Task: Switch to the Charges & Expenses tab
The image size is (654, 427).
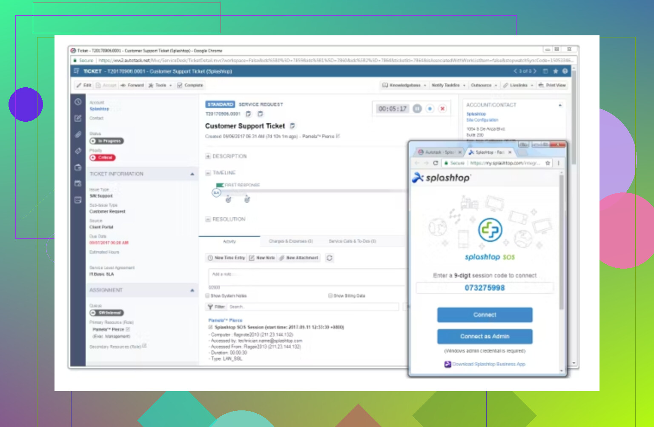Action: [291, 241]
